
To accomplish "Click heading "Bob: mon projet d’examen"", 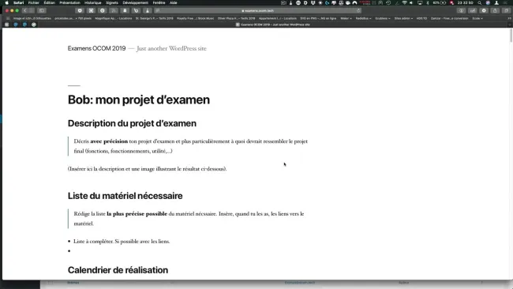I will coord(139,99).
